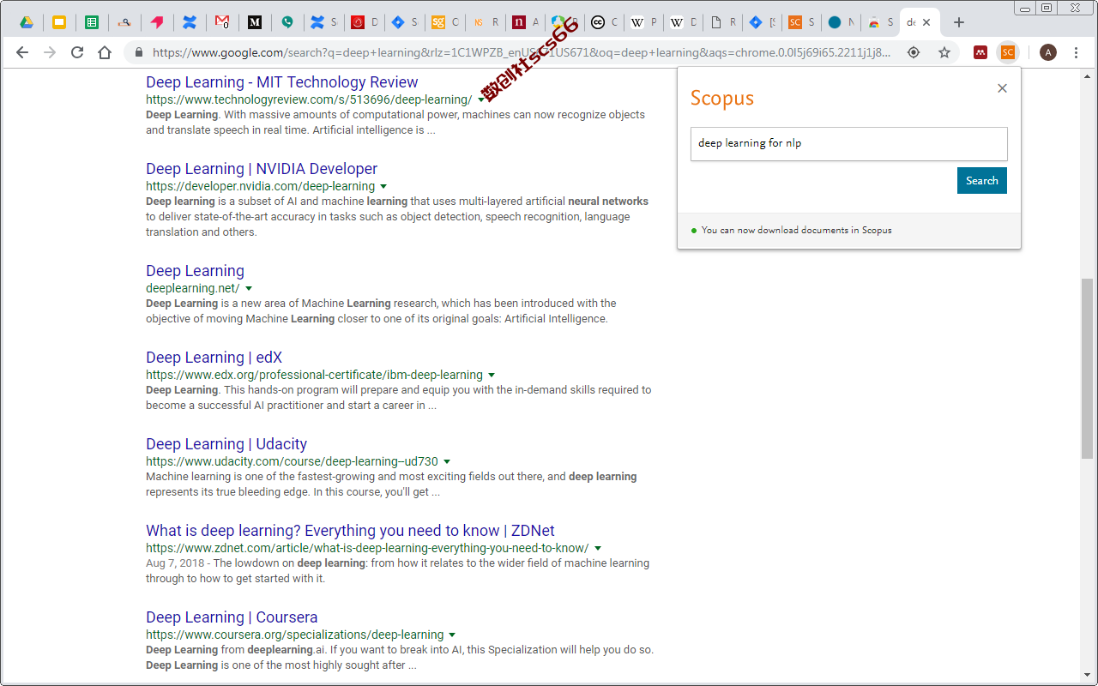This screenshot has height=686, width=1098.
Task: Expand dropdown arrow next to deeplearning.net URL
Action: [249, 289]
